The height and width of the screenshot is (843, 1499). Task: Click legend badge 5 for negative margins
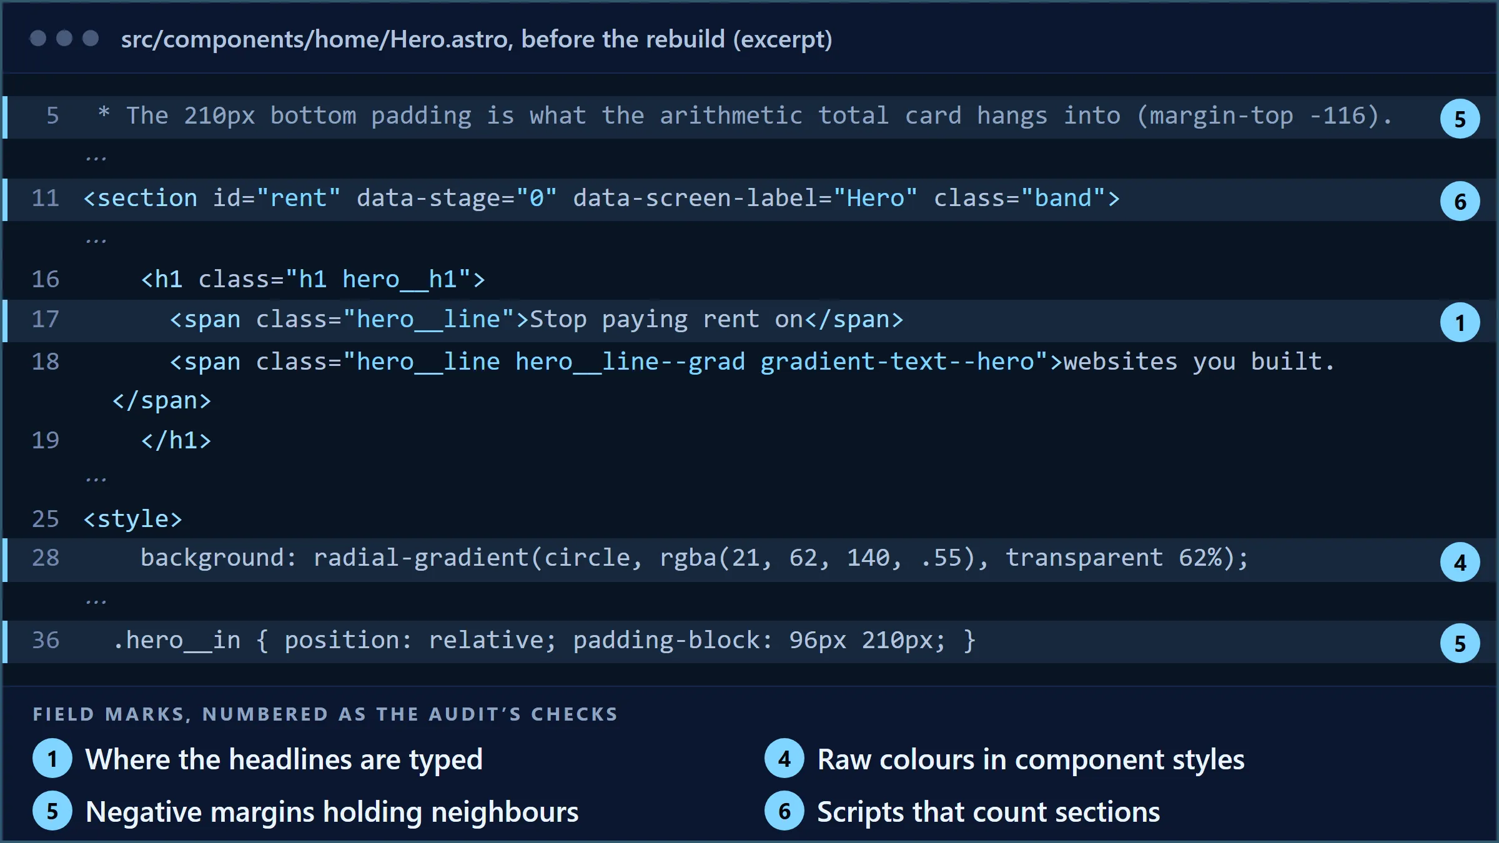[52, 811]
